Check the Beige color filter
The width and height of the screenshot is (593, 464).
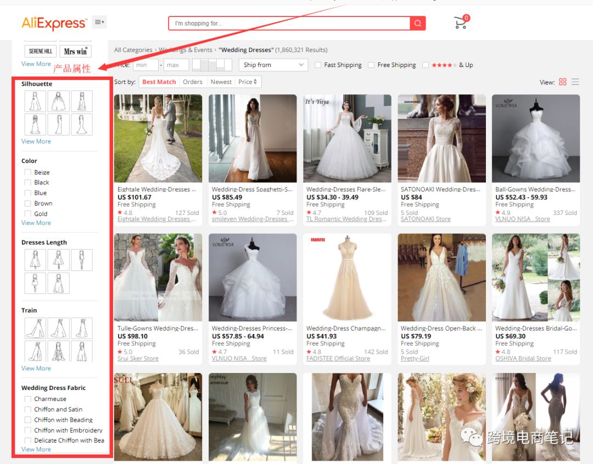click(x=27, y=172)
